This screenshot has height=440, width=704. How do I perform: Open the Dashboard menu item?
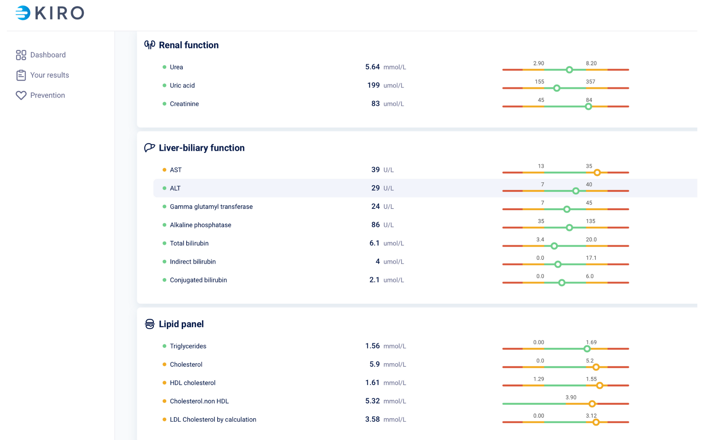coord(48,55)
